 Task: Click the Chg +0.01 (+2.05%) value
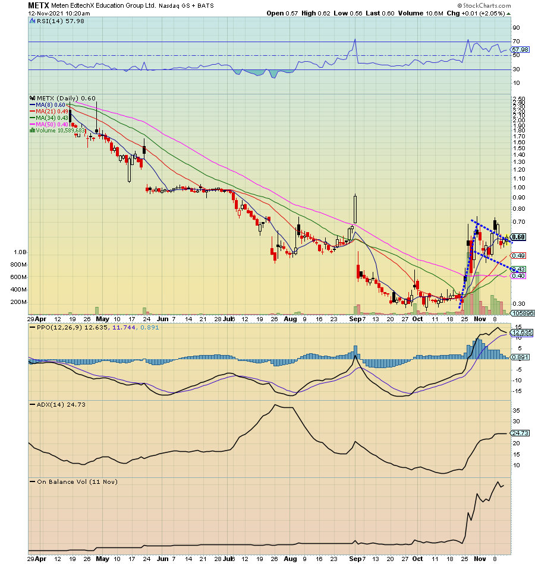click(476, 13)
